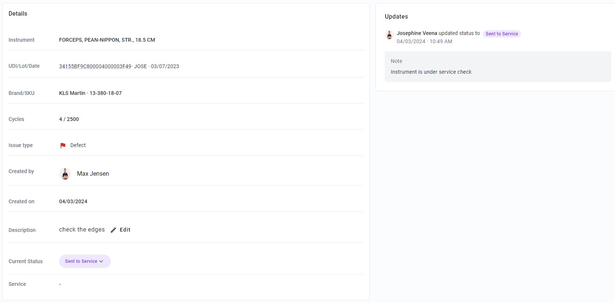Click the pencil edit icon beside description
Viewport: 615px width, 303px height.
point(113,230)
